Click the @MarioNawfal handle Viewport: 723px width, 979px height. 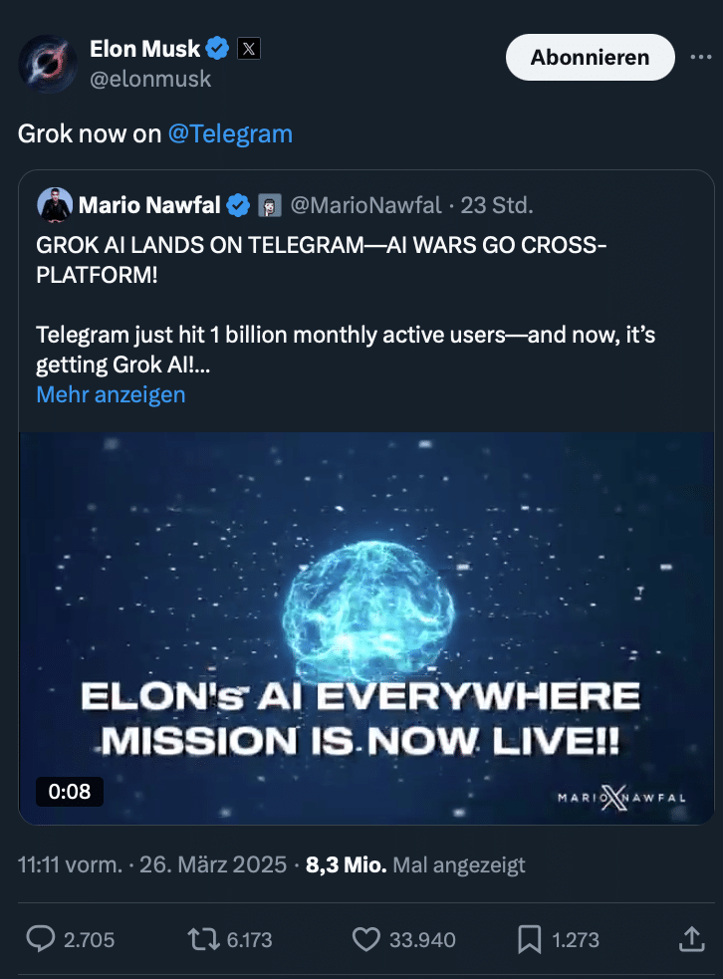point(365,206)
